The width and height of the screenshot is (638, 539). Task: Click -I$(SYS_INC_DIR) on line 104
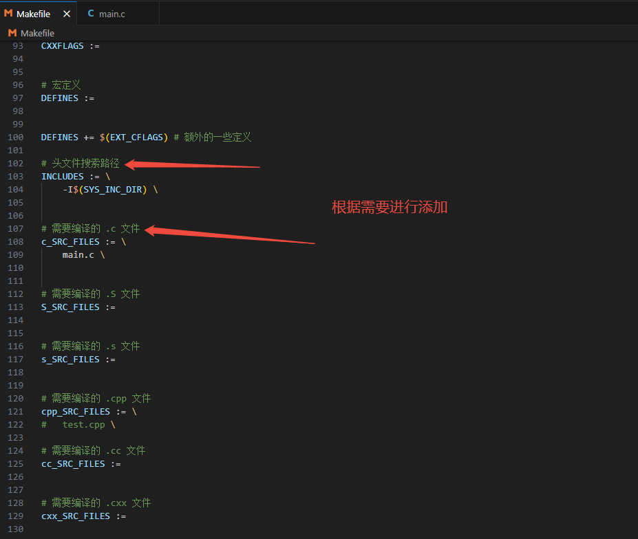pyautogui.click(x=105, y=190)
